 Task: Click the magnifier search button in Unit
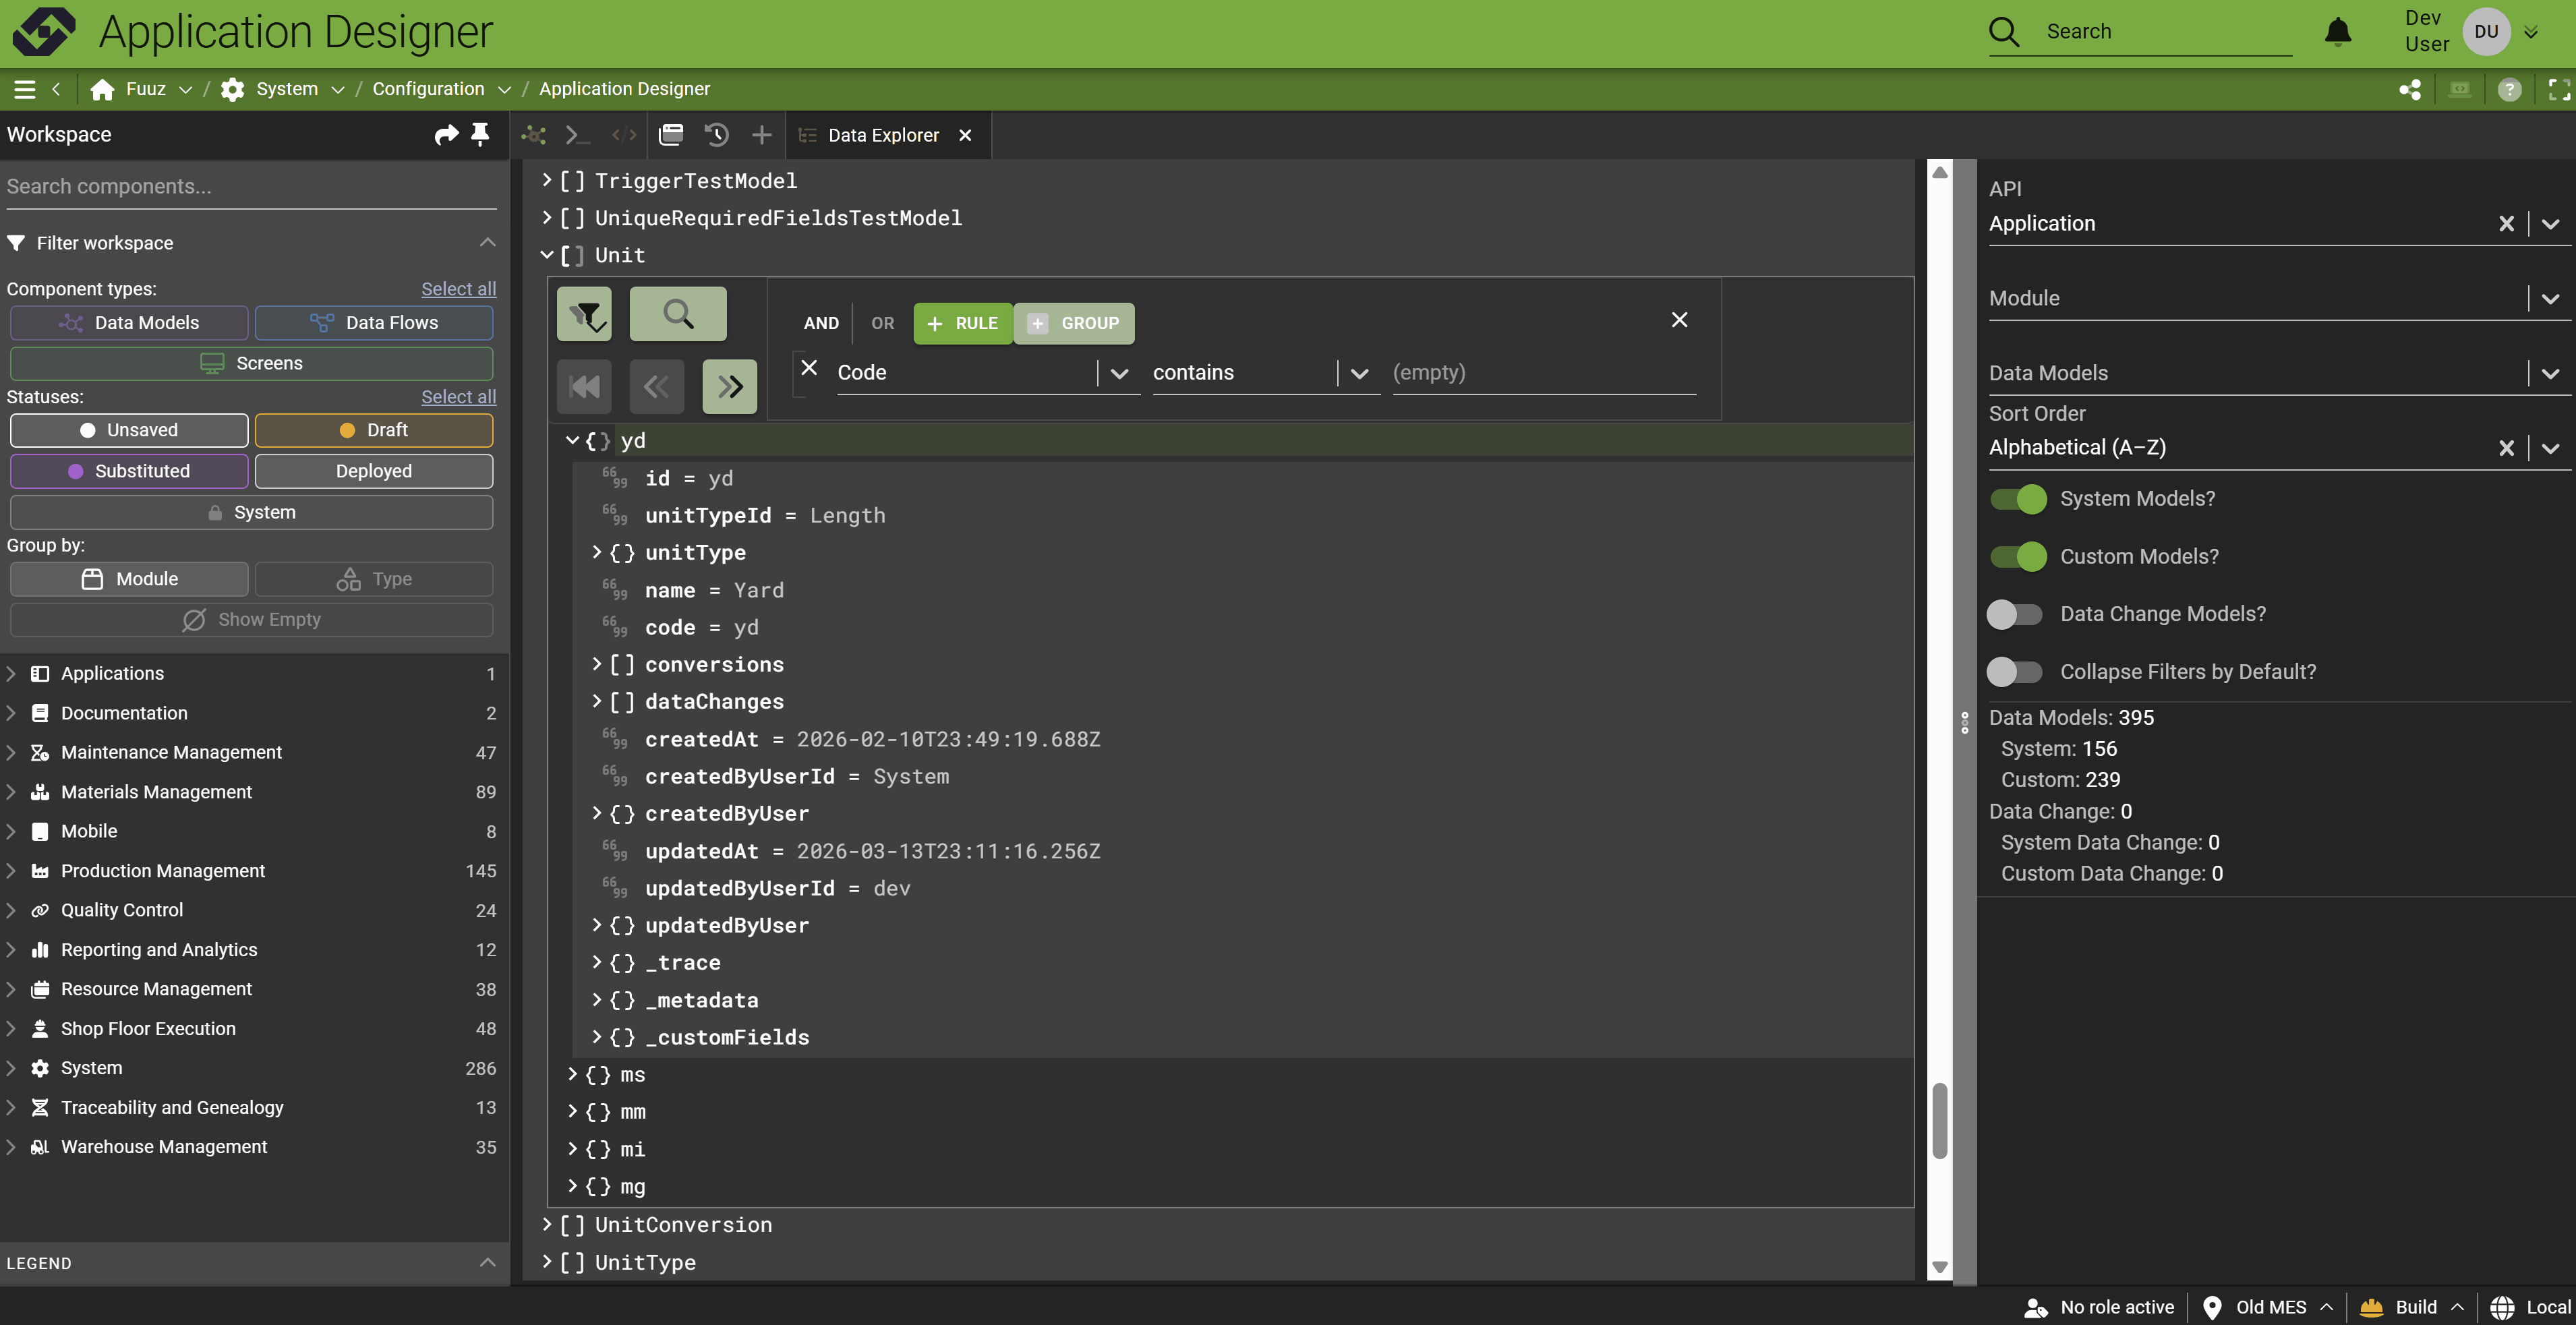pyautogui.click(x=678, y=315)
